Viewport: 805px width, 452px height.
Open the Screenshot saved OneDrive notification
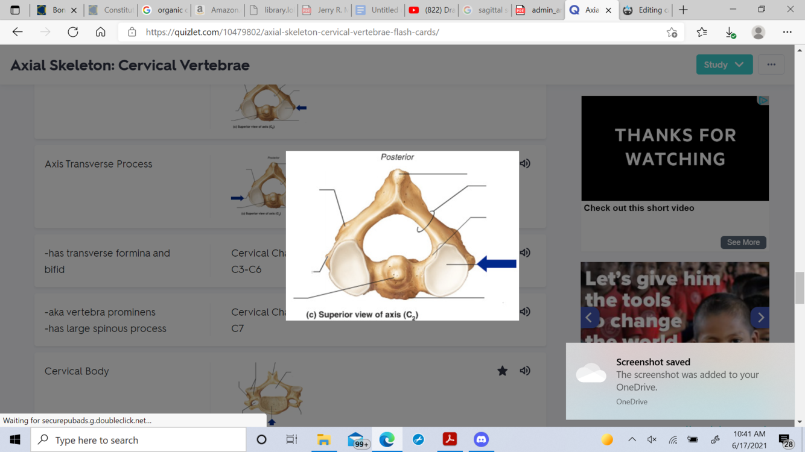(680, 381)
